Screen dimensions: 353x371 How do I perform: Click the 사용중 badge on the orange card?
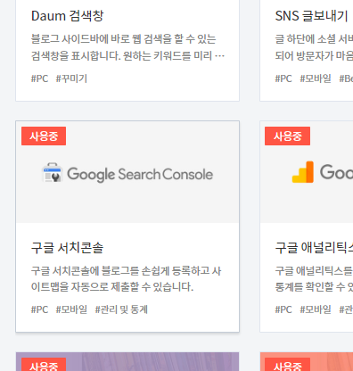click(x=287, y=365)
